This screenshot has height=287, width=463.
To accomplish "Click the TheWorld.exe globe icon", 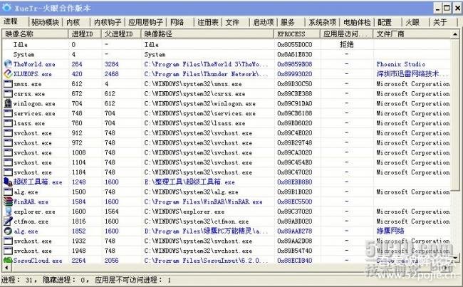I will coord(8,64).
